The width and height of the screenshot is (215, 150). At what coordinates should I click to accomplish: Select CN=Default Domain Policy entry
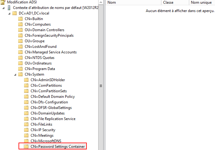(x=53, y=97)
